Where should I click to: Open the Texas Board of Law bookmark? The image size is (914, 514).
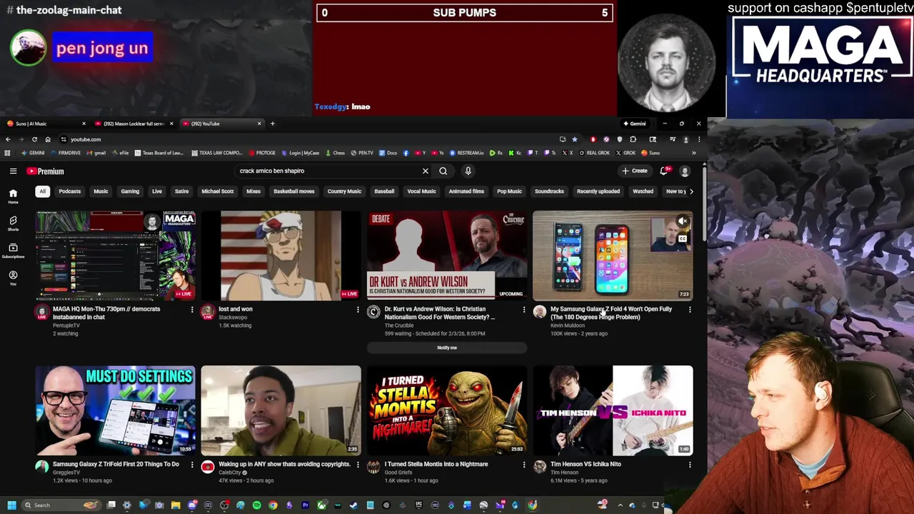159,153
